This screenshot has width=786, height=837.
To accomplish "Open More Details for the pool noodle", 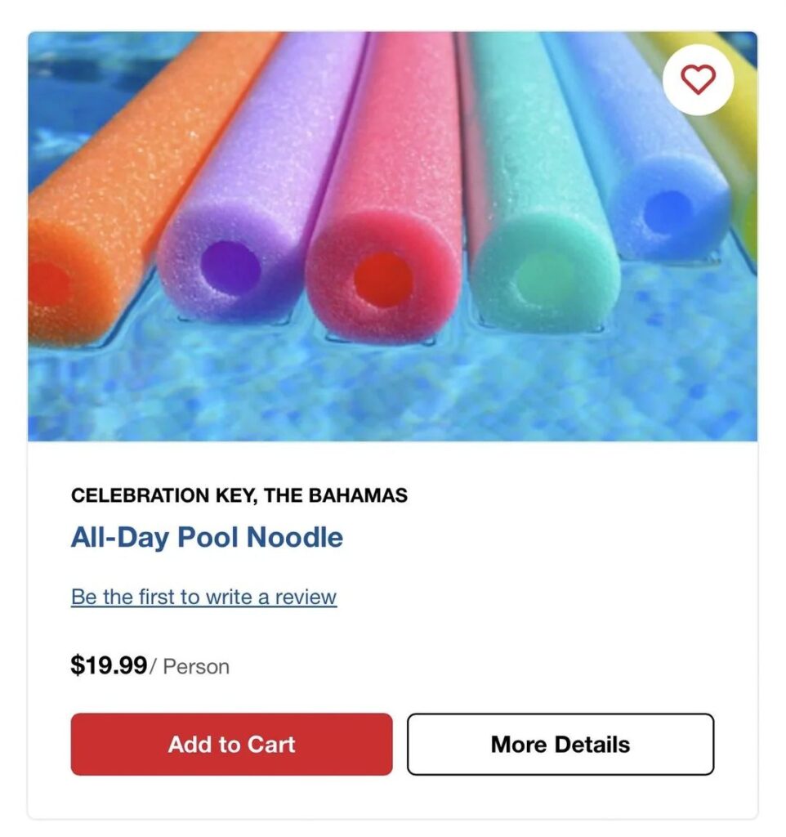I will coord(560,744).
